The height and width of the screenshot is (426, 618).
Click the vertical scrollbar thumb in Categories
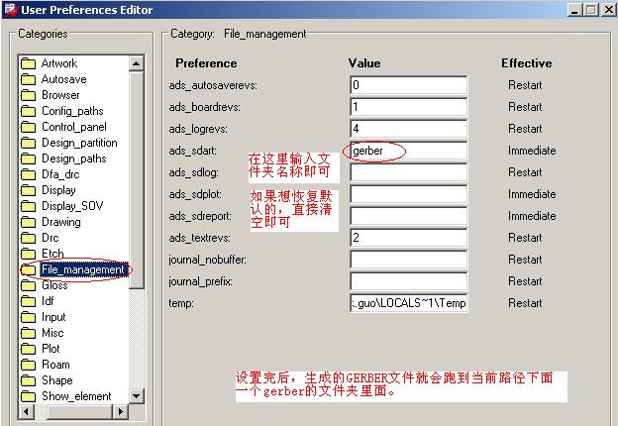pyautogui.click(x=136, y=179)
